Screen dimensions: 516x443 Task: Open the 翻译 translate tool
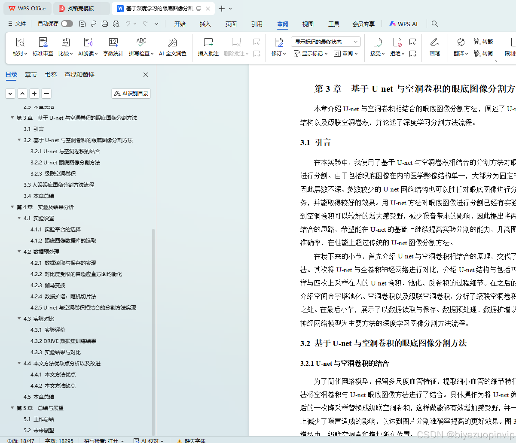461,47
